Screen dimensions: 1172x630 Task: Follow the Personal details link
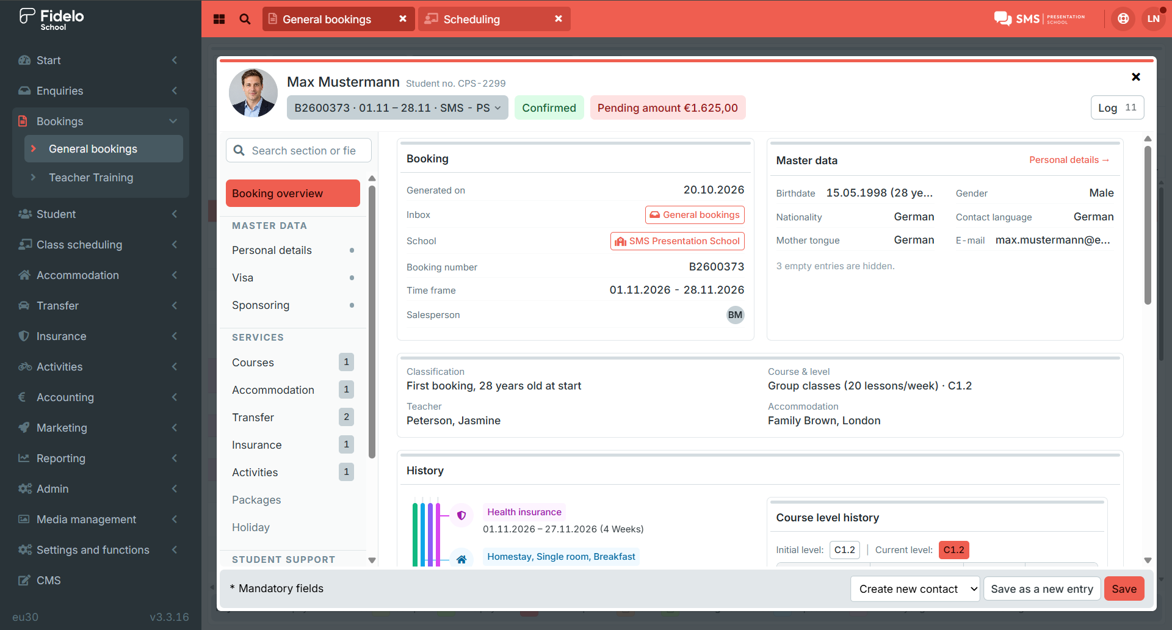(1069, 160)
